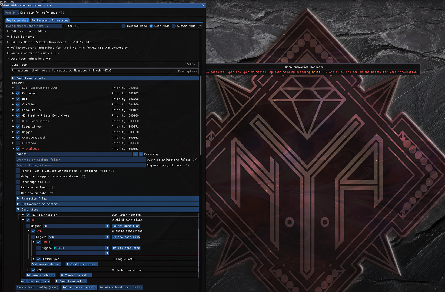Toggle the Crafting submod checkbox
The width and height of the screenshot is (445, 292).
pyautogui.click(x=18, y=104)
